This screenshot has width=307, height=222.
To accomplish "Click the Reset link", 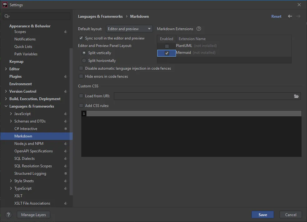I will click(x=276, y=16).
